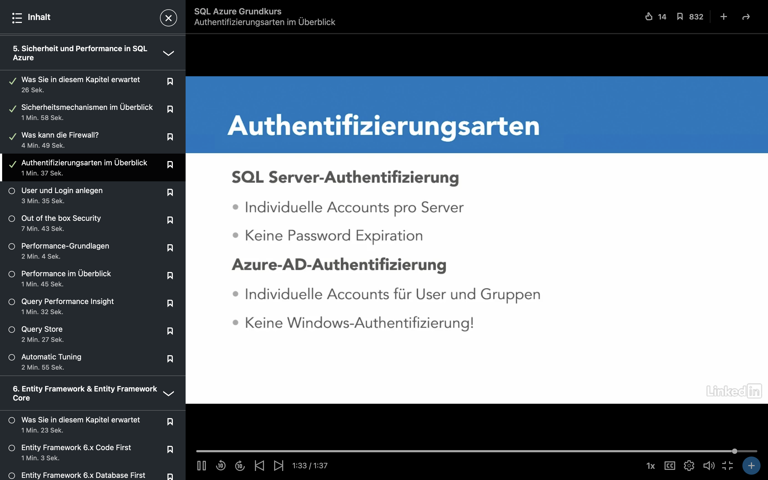Bookmark 'Automatic Tuning' video

click(170, 359)
